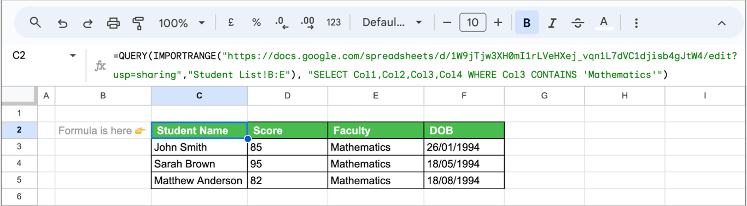Select column B header
This screenshot has width=747, height=206.
pos(103,96)
